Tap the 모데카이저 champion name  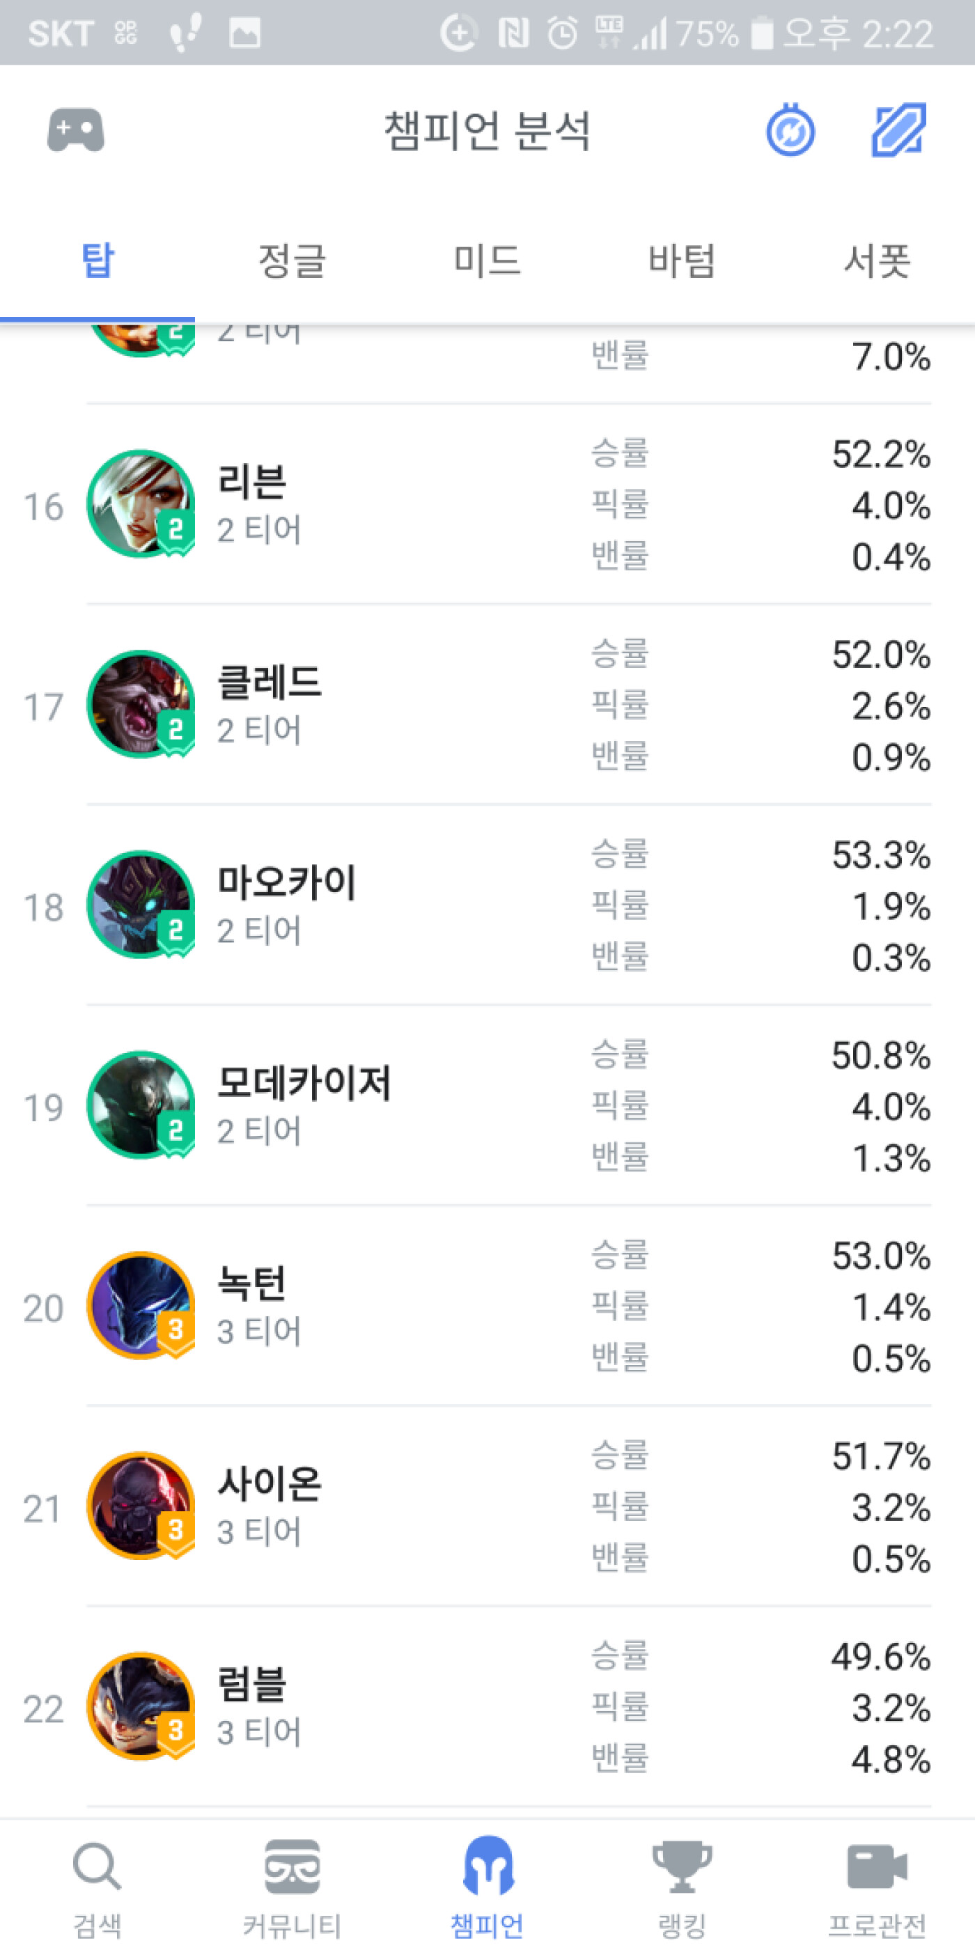(x=304, y=1082)
